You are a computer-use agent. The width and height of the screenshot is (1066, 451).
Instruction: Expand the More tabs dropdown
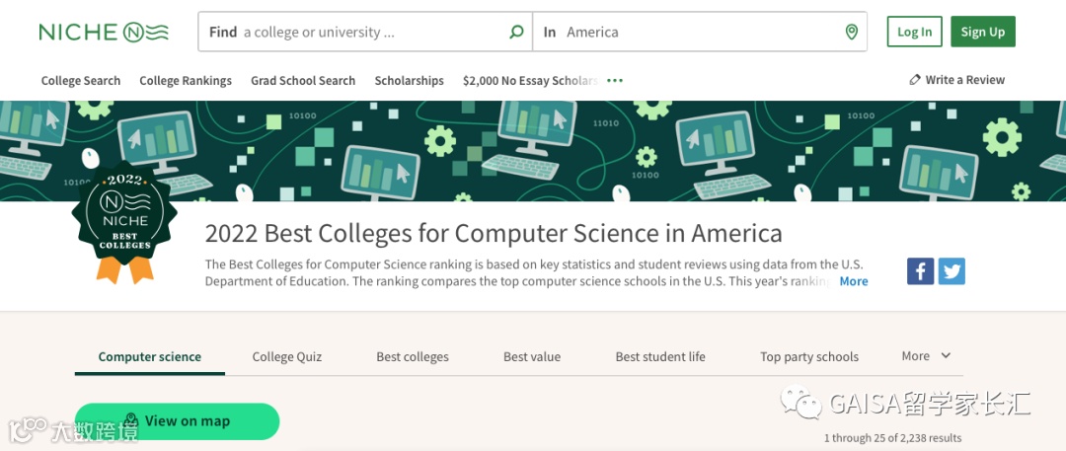click(x=926, y=356)
